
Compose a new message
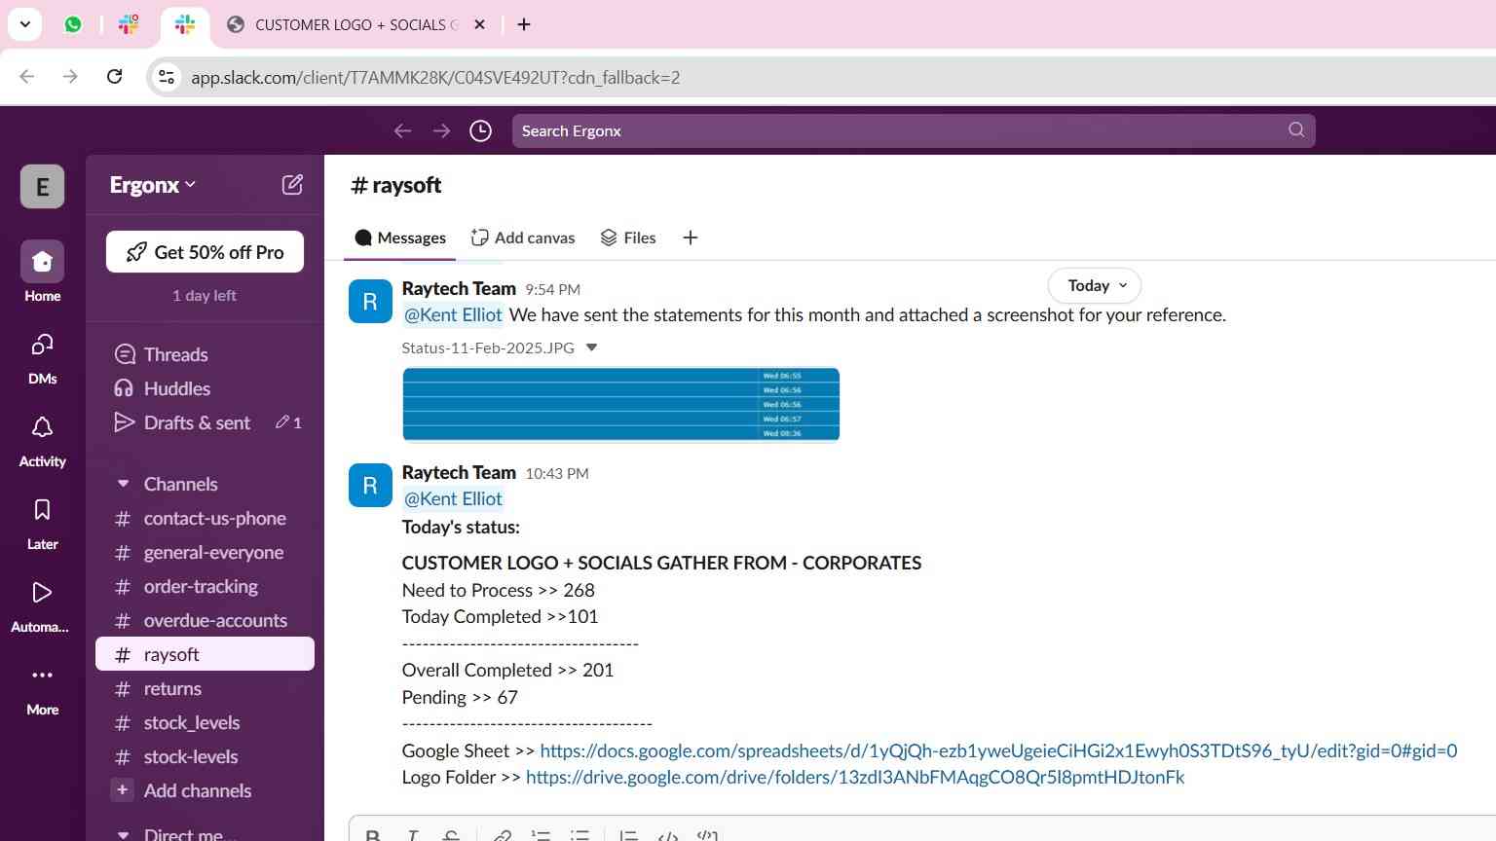point(292,185)
